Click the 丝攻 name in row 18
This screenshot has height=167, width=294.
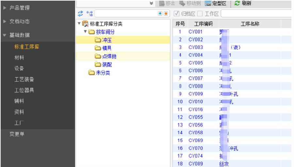pos(224,164)
